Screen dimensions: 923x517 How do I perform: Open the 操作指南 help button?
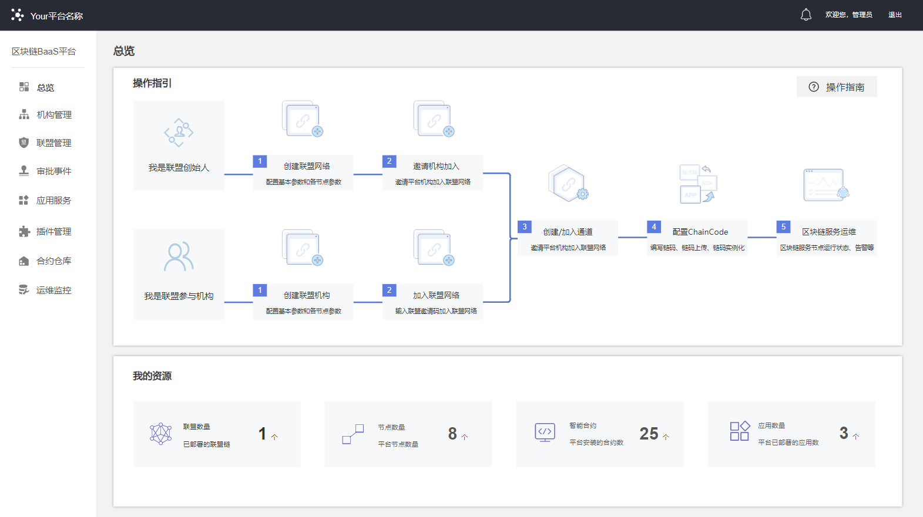point(837,87)
